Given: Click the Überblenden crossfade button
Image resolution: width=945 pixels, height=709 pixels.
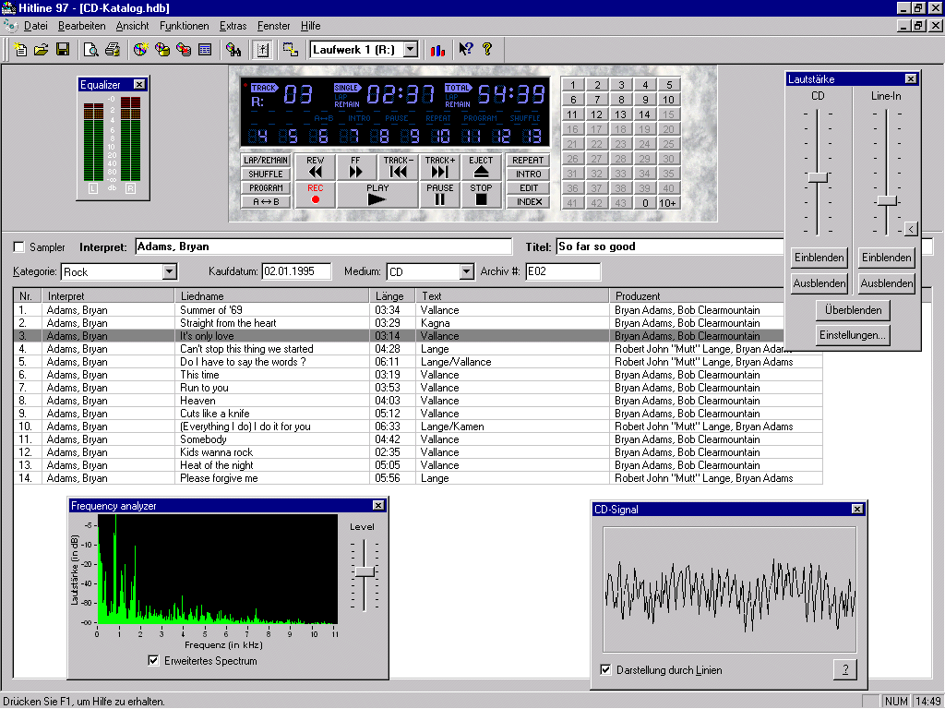Looking at the screenshot, I should click(853, 310).
